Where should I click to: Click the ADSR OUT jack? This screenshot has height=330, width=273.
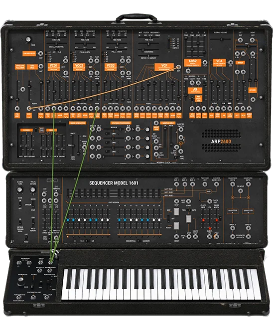205,62
